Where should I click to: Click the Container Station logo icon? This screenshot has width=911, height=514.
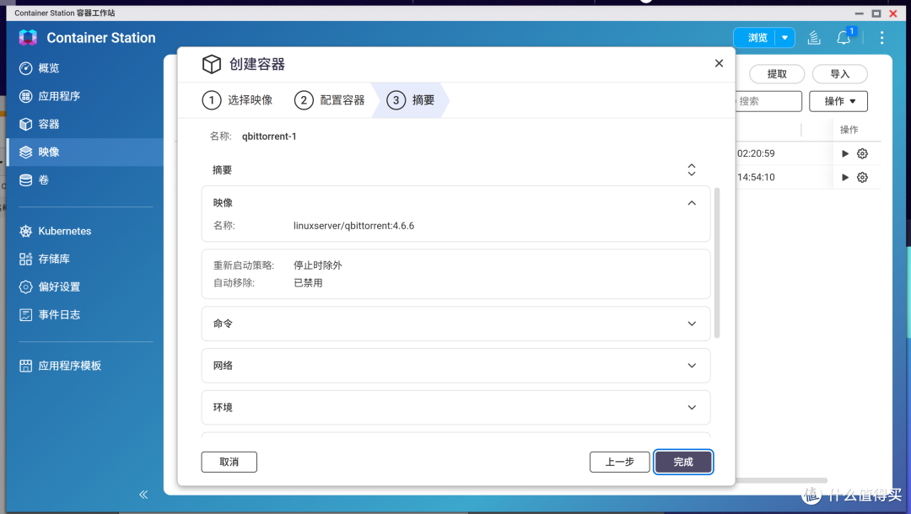(28, 38)
